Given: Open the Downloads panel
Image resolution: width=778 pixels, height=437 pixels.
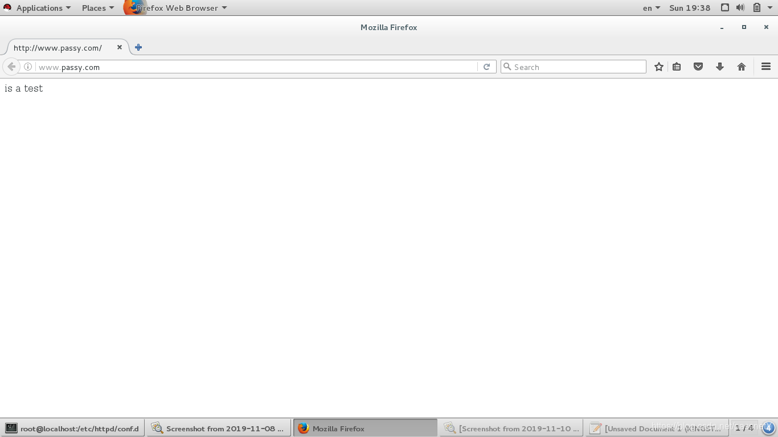Looking at the screenshot, I should pos(720,67).
